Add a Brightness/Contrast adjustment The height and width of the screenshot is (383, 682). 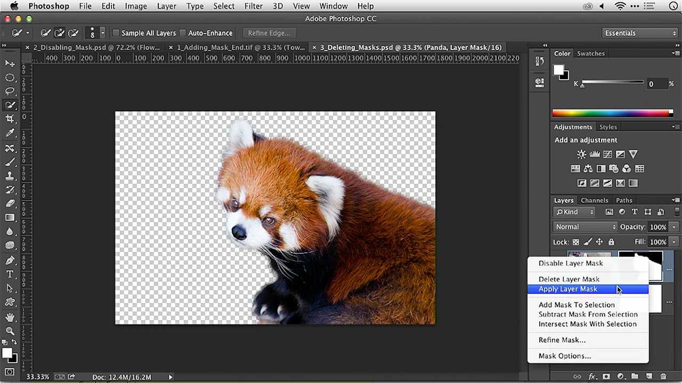point(581,154)
